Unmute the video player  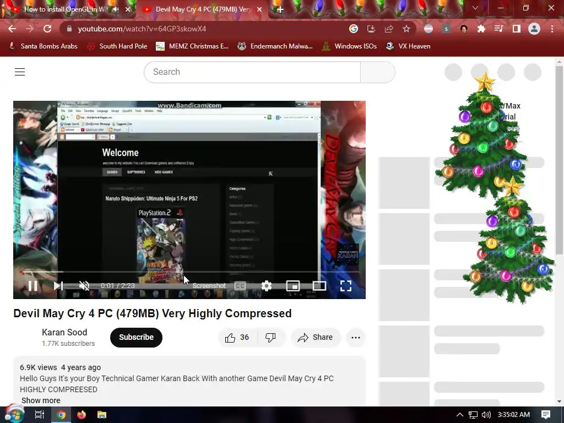tap(84, 286)
